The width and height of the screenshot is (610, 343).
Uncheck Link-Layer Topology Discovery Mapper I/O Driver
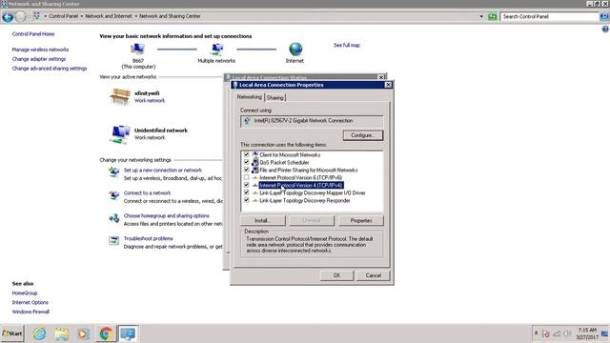[x=247, y=192]
